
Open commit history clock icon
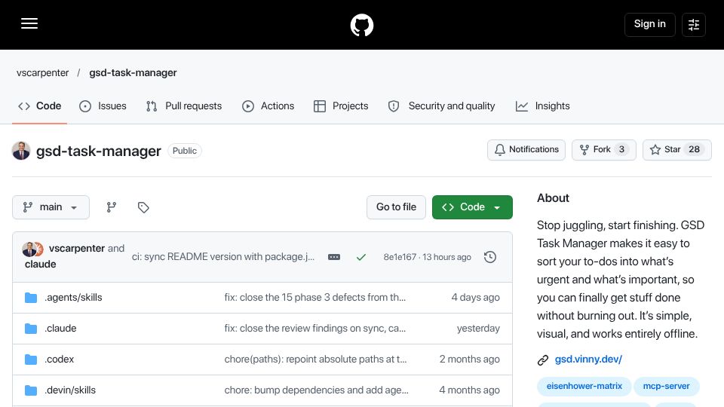[x=490, y=257]
